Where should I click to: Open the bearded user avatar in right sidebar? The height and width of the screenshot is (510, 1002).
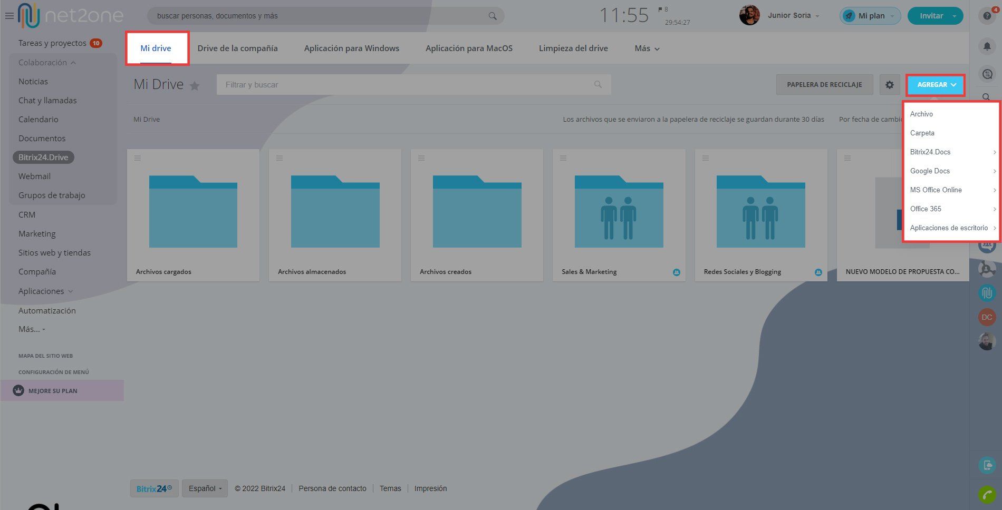point(987,341)
